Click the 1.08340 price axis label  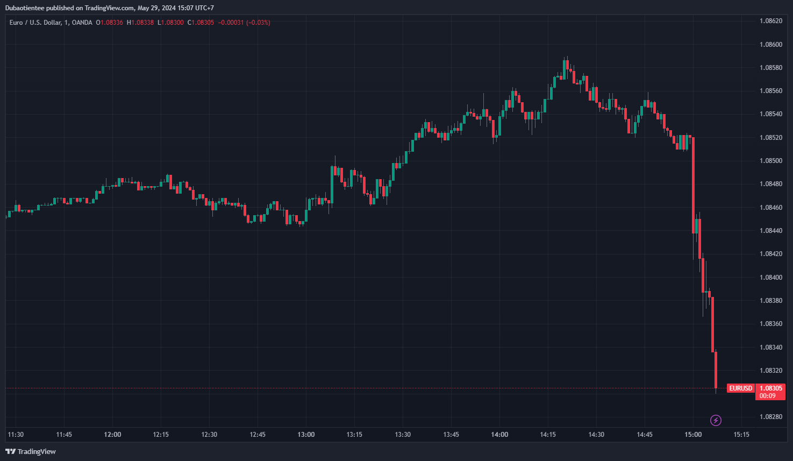[770, 347]
